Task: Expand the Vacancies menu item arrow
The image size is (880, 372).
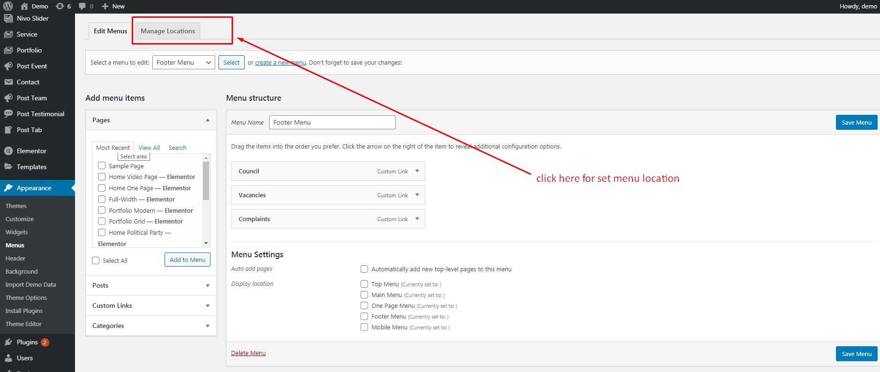Action: (x=417, y=195)
